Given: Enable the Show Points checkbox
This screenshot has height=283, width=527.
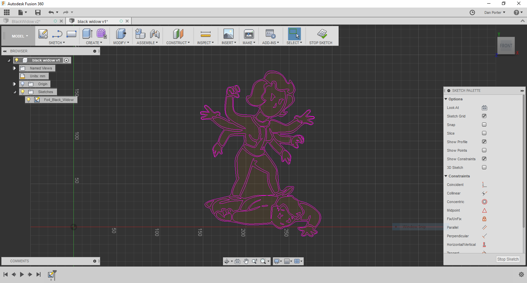Looking at the screenshot, I should (x=484, y=150).
